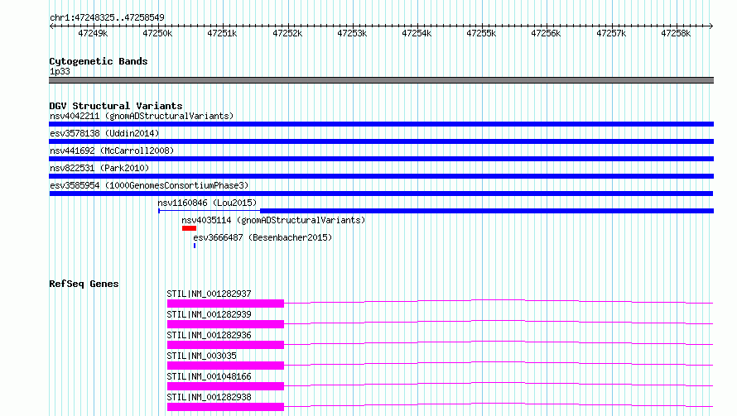Screen dimensions: 737x416
Task: Select STIL|NM_001282937 transcript label
Action: [x=209, y=294]
